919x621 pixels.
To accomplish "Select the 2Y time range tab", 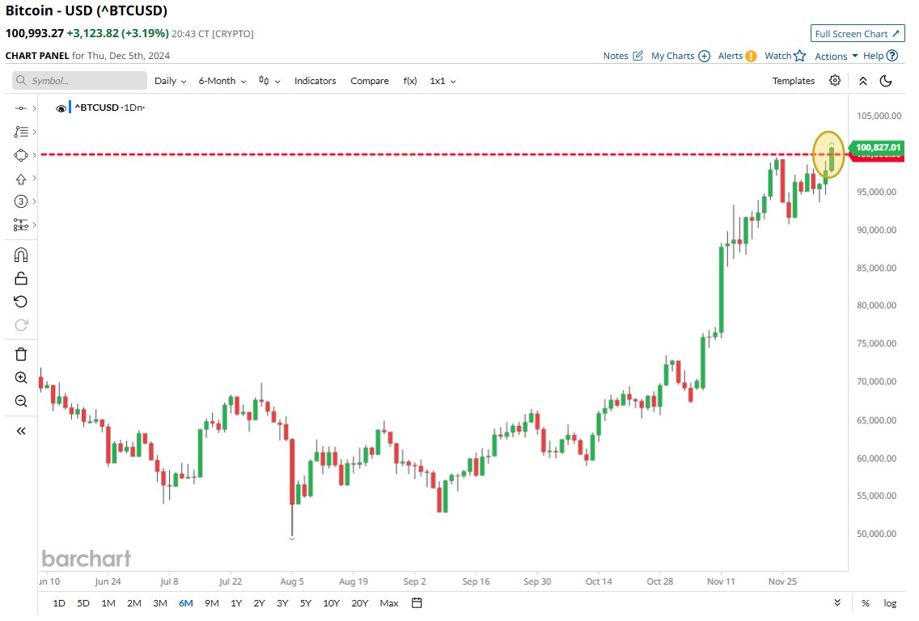I will [259, 603].
